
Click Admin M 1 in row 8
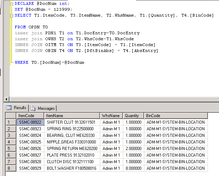[111, 168]
